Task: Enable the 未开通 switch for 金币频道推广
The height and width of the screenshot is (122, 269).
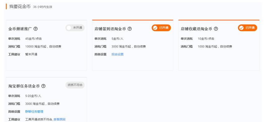Action: pyautogui.click(x=75, y=28)
